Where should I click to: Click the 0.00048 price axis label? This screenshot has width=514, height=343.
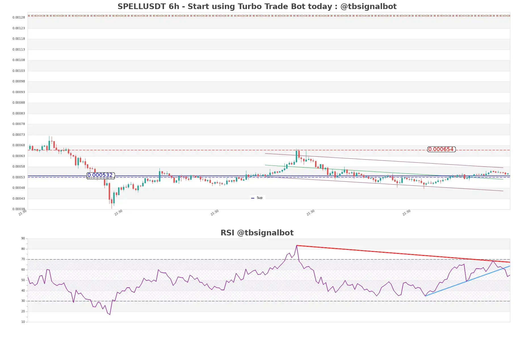pyautogui.click(x=19, y=188)
